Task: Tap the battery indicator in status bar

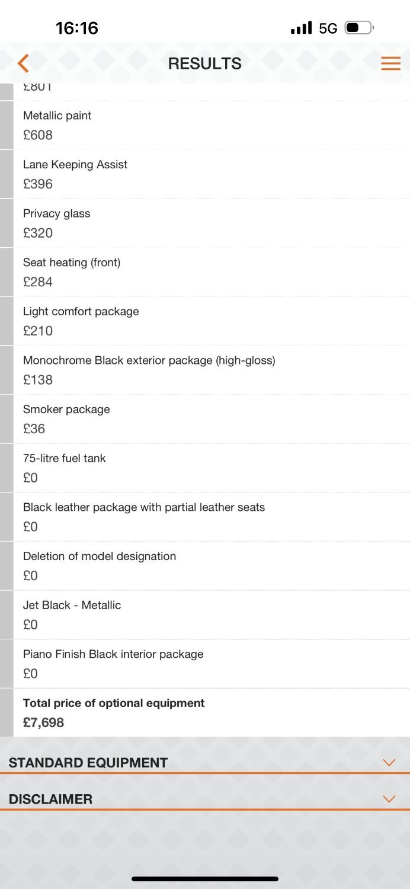Action: (x=359, y=28)
